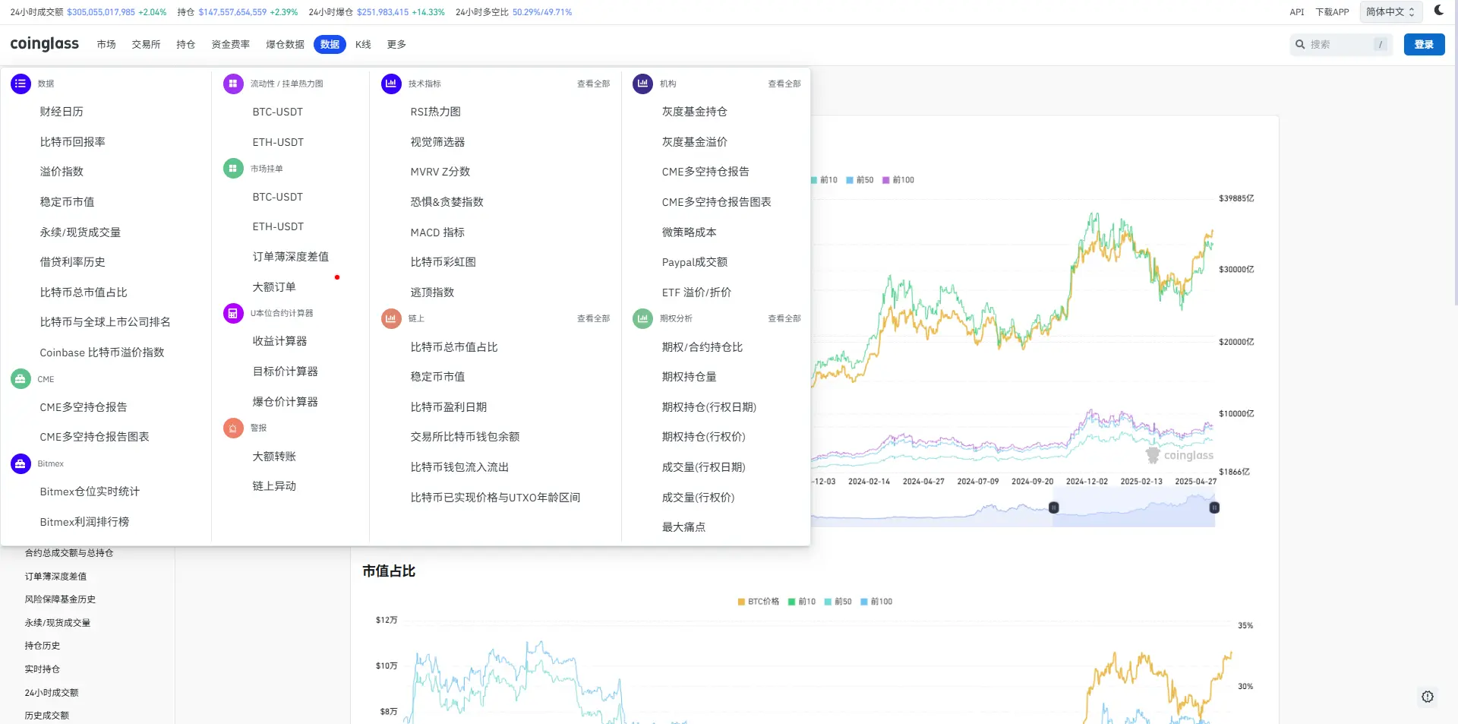Focus the 搜索 search input field

point(1341,45)
